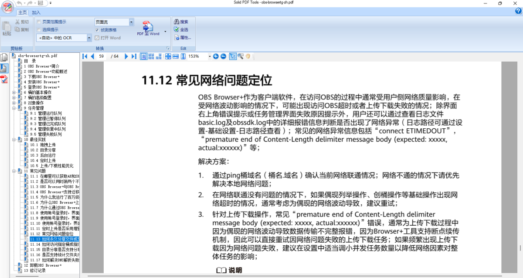Enable the 页面范围提示 checkbox
Screen dimensions: 523x278
click(x=39, y=22)
